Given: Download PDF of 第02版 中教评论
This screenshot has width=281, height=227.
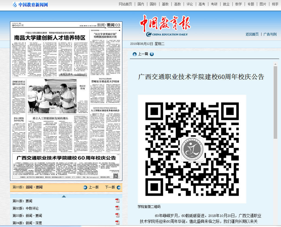Looking at the screenshot, I should (x=117, y=208).
